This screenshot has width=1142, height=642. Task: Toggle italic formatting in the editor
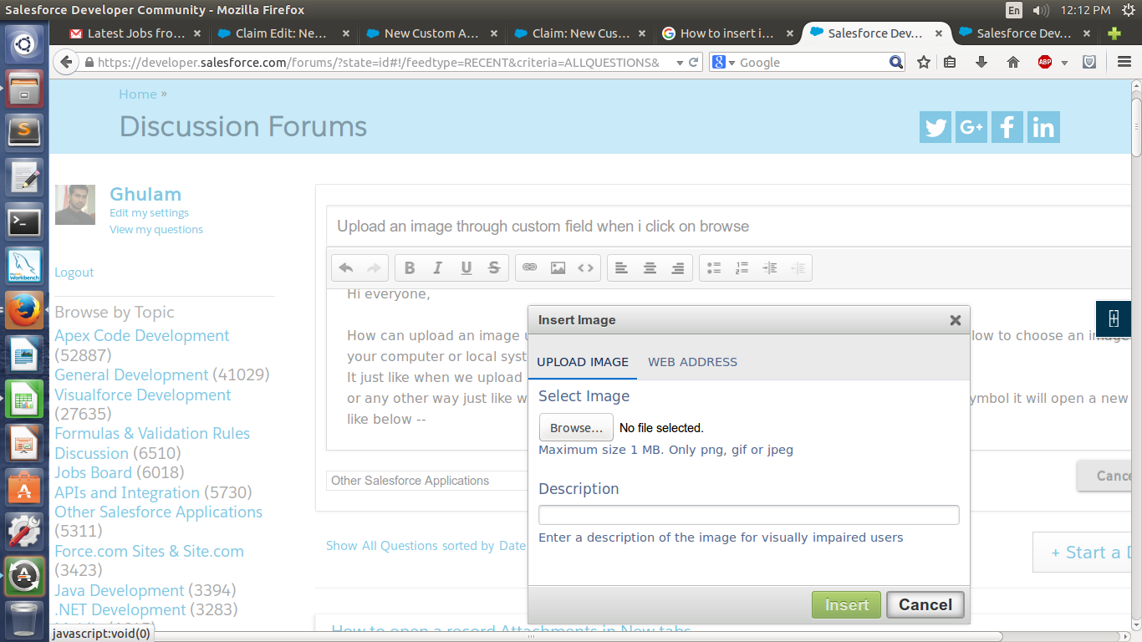pos(438,267)
